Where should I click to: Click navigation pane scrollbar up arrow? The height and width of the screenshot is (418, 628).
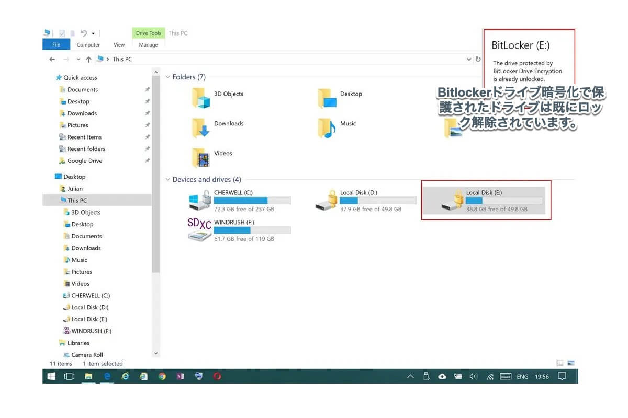point(155,71)
